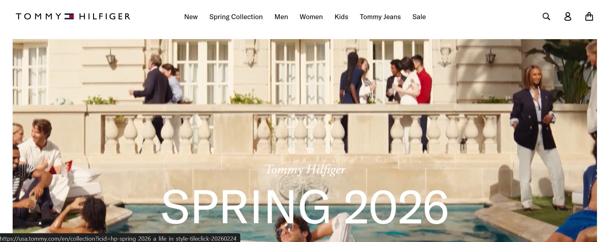Go to the Sale section
608x242 pixels.
click(x=419, y=17)
